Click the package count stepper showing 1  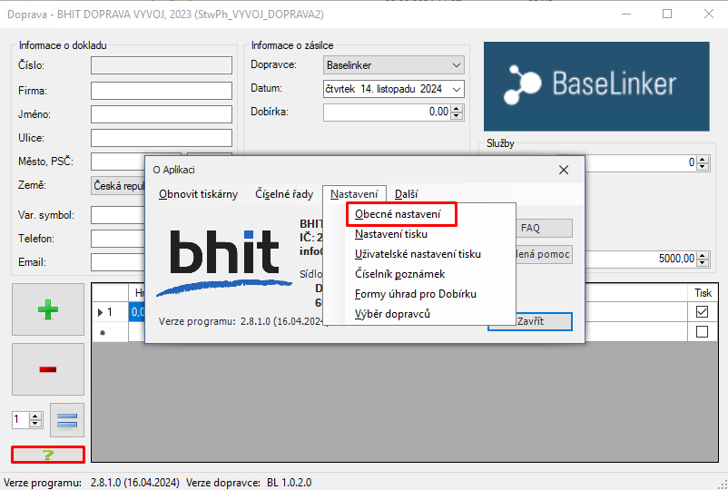pos(35,420)
